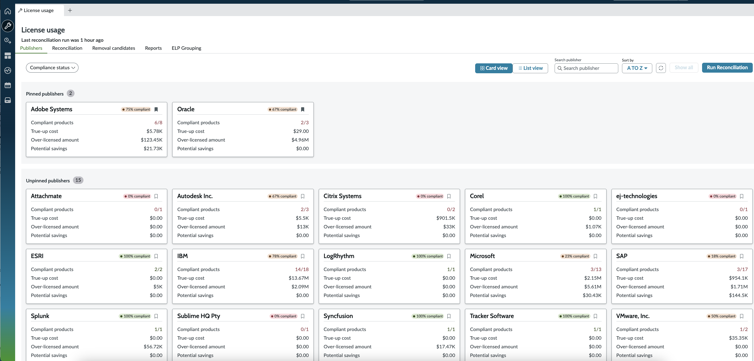Image resolution: width=754 pixels, height=361 pixels.
Task: Pin ej-technologies with bookmark icon
Action: [x=742, y=196]
